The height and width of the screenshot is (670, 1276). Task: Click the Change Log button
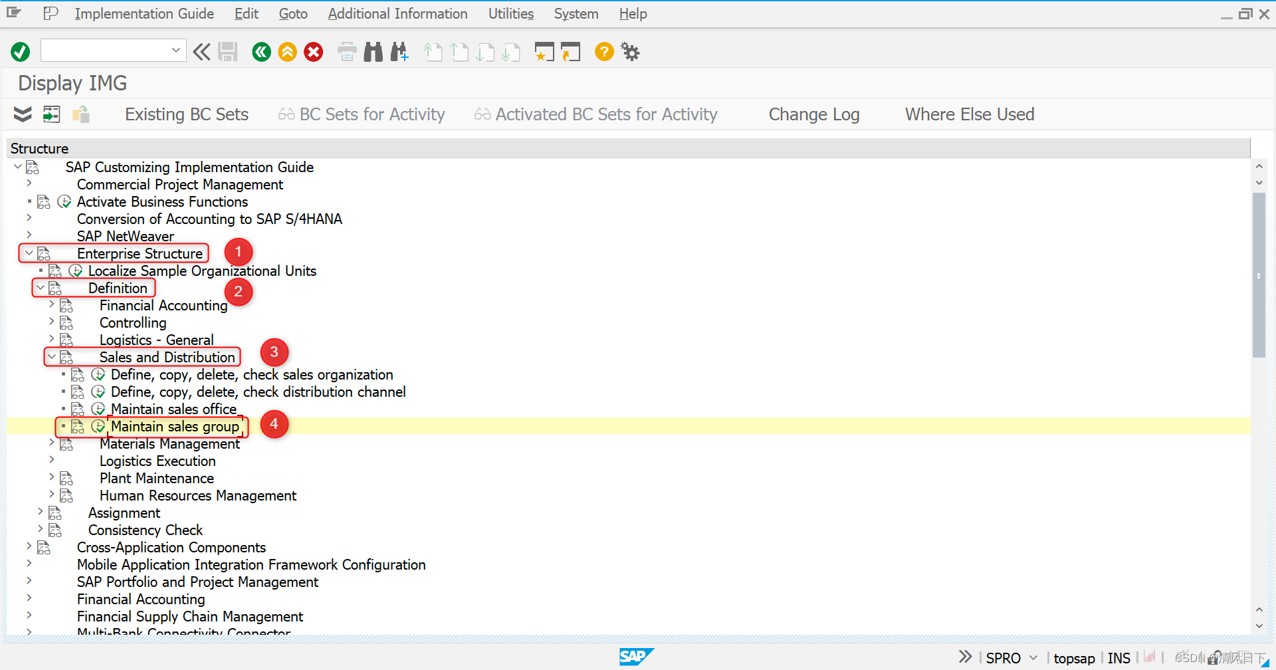coord(814,114)
